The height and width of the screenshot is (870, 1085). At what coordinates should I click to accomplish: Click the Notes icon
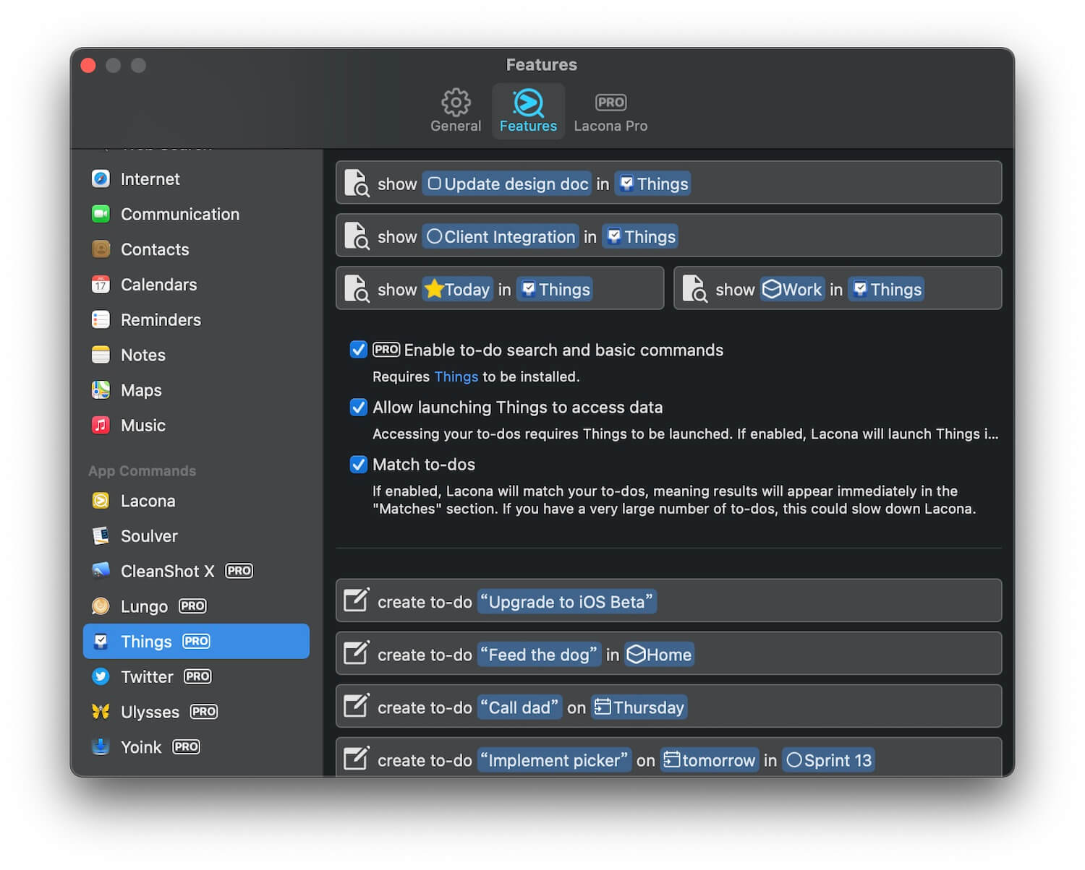point(101,355)
